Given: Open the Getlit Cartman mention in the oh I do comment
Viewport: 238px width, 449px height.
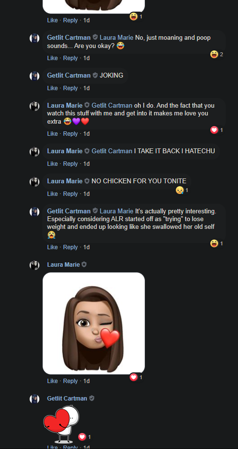Looking at the screenshot, I should click(x=112, y=105).
